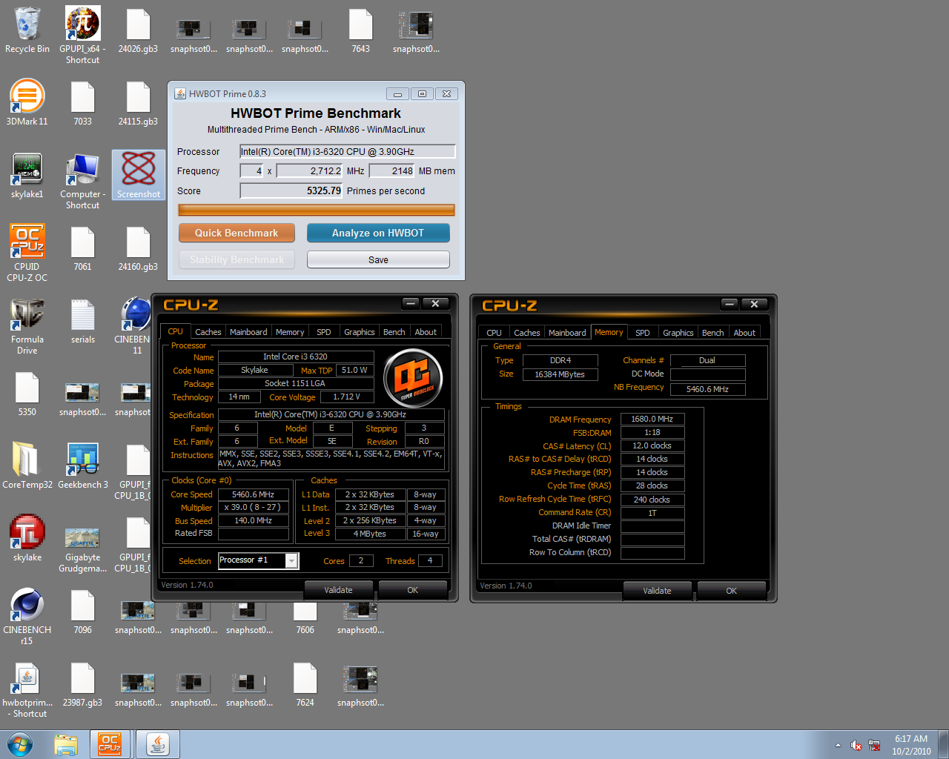This screenshot has height=759, width=949.
Task: Click the MB mem field showing 2148
Action: click(391, 170)
